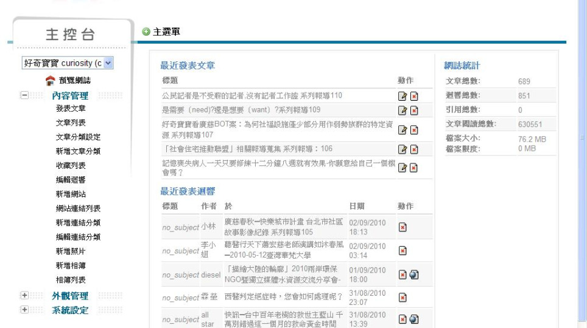Expand the 系統設定 section
The height and width of the screenshot is (328, 587).
23,310
